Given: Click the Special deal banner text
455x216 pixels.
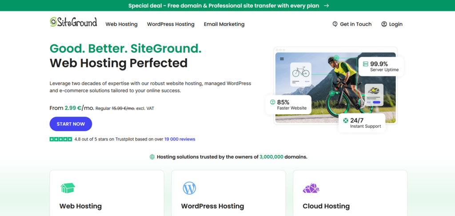Looking at the screenshot, I should coord(224,5).
